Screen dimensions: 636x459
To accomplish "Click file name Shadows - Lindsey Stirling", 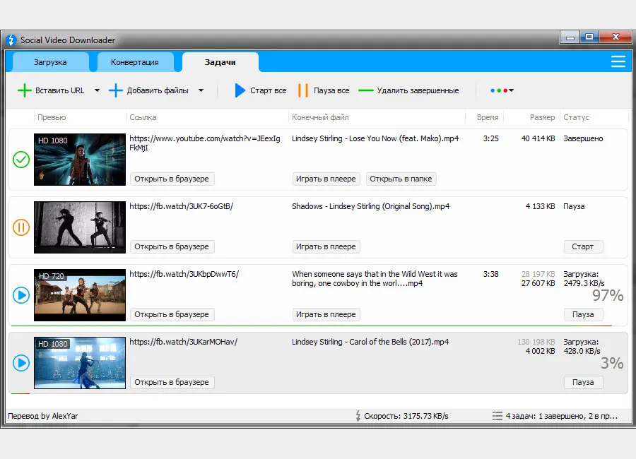I will tap(371, 206).
